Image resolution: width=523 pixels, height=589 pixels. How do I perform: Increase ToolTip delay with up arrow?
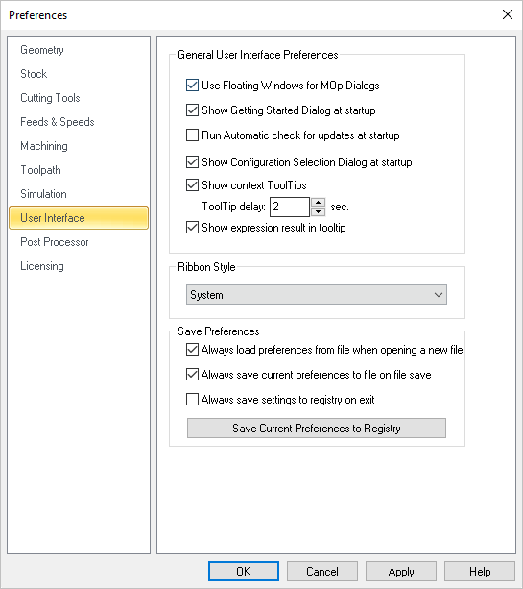[x=319, y=202]
